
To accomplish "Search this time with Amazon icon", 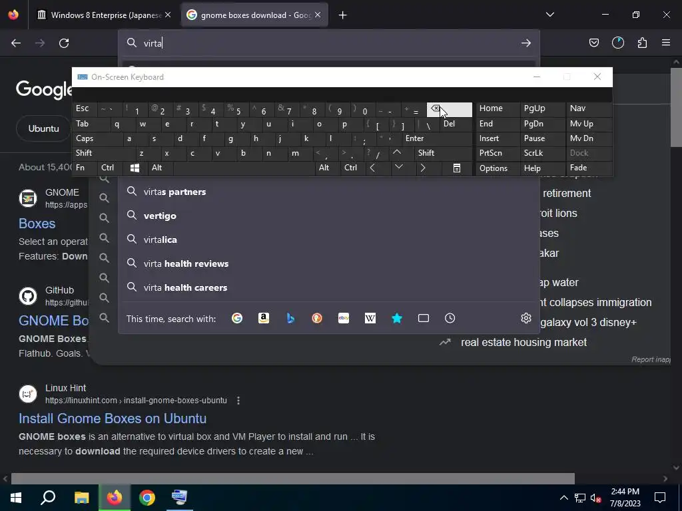I will pos(264,318).
